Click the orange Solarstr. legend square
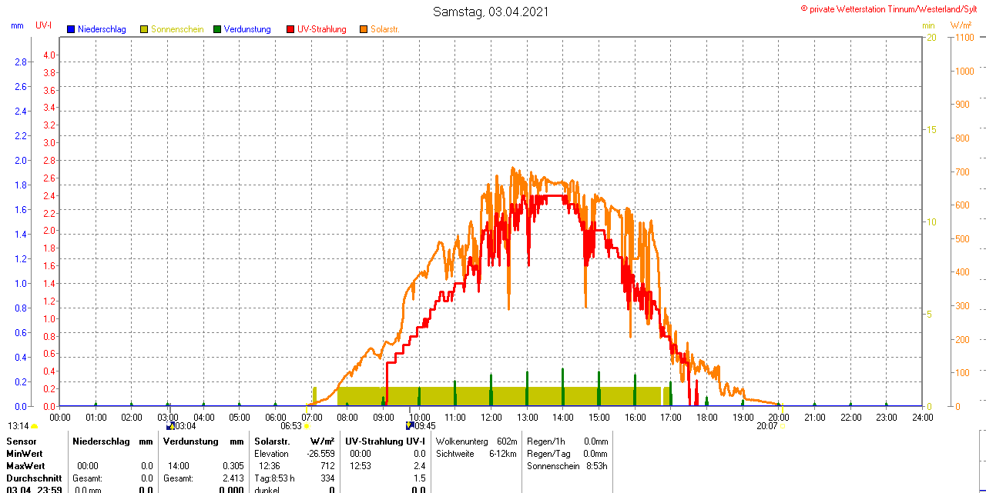The height and width of the screenshot is (493, 986). (x=364, y=29)
